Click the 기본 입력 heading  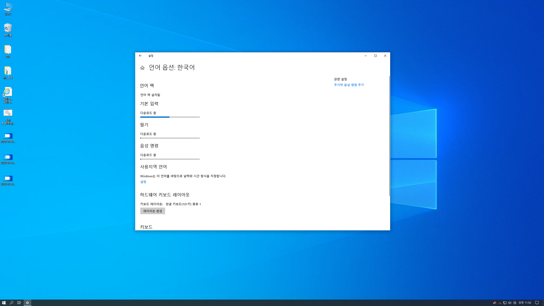[149, 104]
